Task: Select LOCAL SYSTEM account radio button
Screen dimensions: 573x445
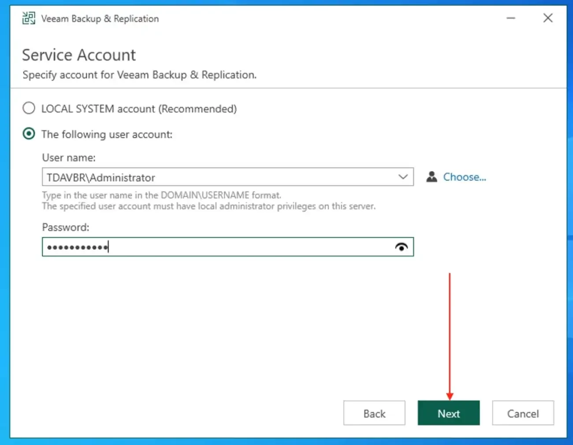Action: [29, 108]
